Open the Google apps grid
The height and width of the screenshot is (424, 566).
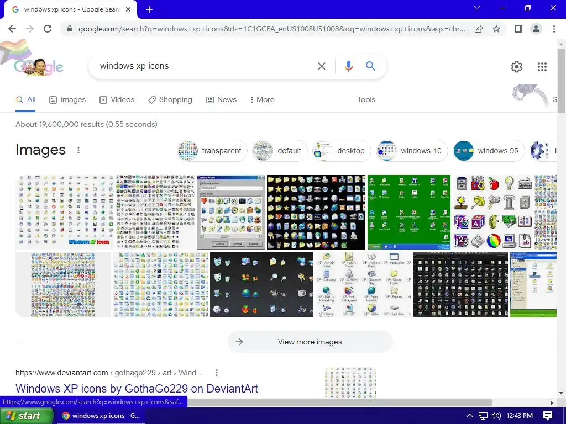tap(542, 67)
